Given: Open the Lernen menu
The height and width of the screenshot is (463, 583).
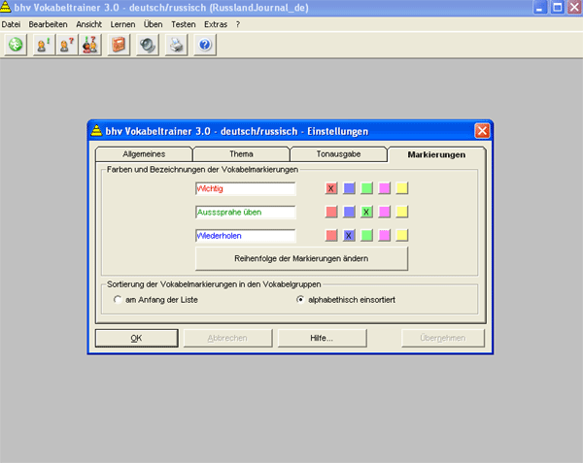Looking at the screenshot, I should click(x=122, y=24).
